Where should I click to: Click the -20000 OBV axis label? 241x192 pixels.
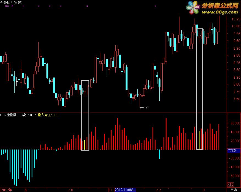[235, 158]
